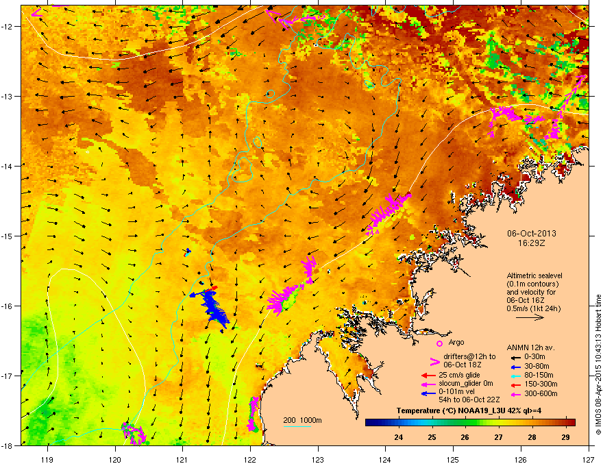Click the 150-300m depth label
Image resolution: width=603 pixels, height=466 pixels.
tap(541, 384)
